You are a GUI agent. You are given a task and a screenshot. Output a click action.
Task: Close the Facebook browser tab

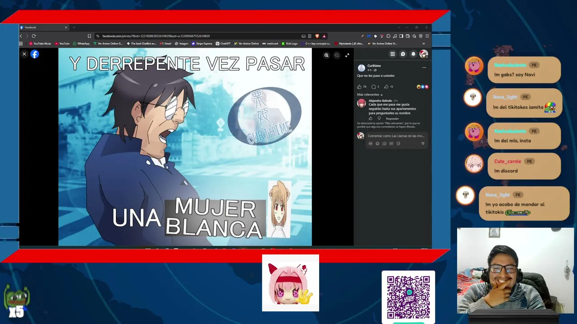click(66, 27)
